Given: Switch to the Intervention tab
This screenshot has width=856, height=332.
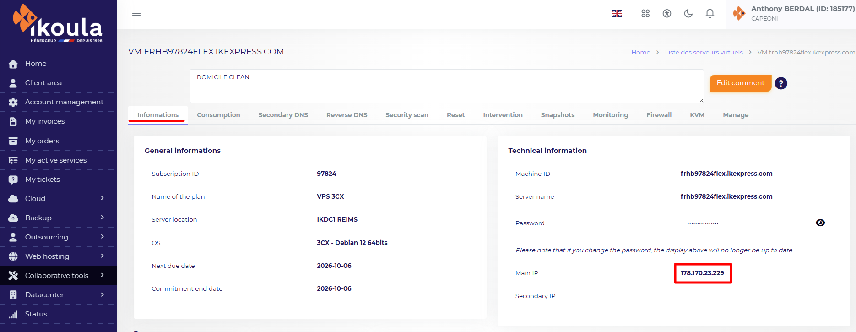Looking at the screenshot, I should [503, 115].
